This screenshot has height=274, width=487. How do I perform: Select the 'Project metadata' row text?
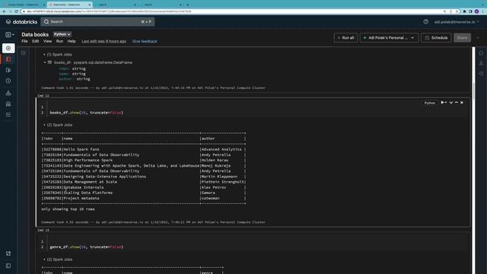[81, 198]
